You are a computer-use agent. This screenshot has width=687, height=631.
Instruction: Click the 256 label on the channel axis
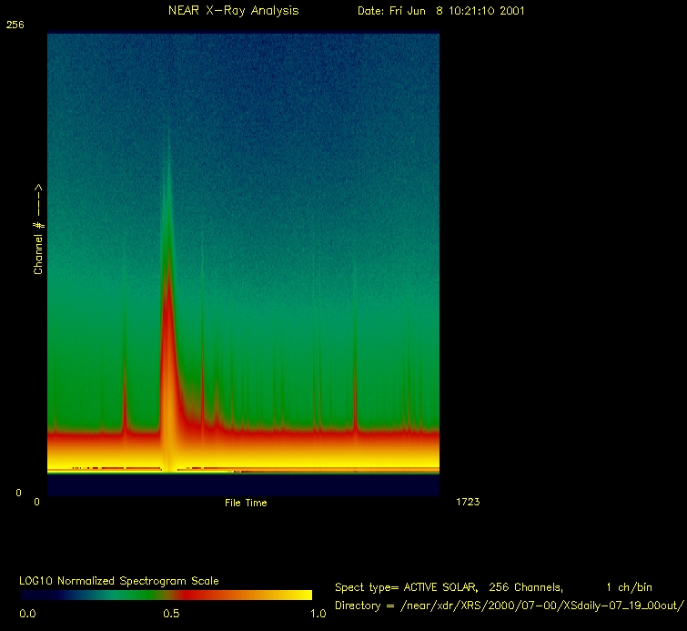pos(15,25)
